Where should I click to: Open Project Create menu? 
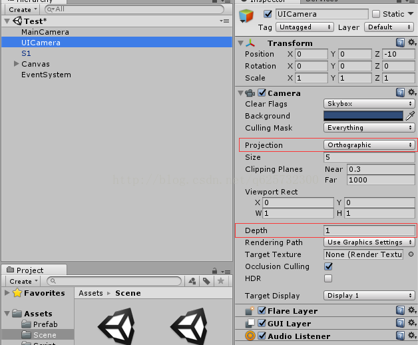tap(23, 281)
